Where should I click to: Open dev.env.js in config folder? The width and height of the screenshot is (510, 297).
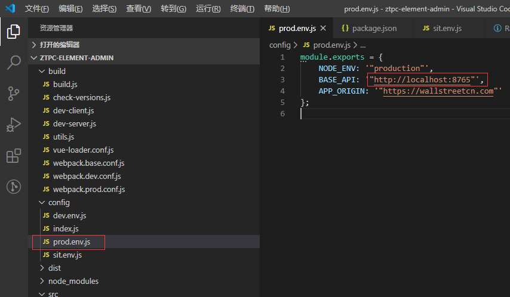(x=144, y=215)
